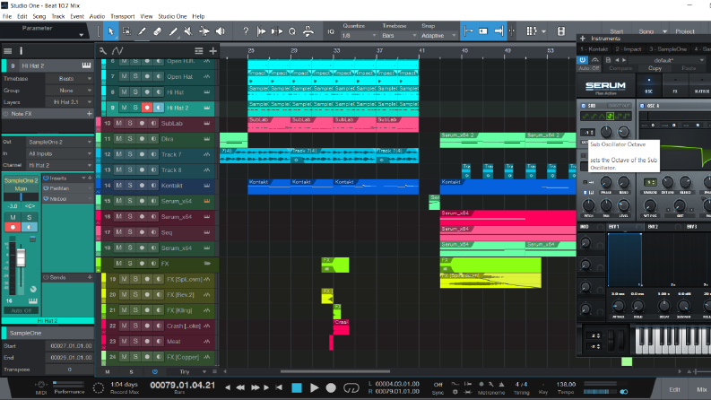Select the Arrow tool
The width and height of the screenshot is (711, 400).
pyautogui.click(x=111, y=31)
